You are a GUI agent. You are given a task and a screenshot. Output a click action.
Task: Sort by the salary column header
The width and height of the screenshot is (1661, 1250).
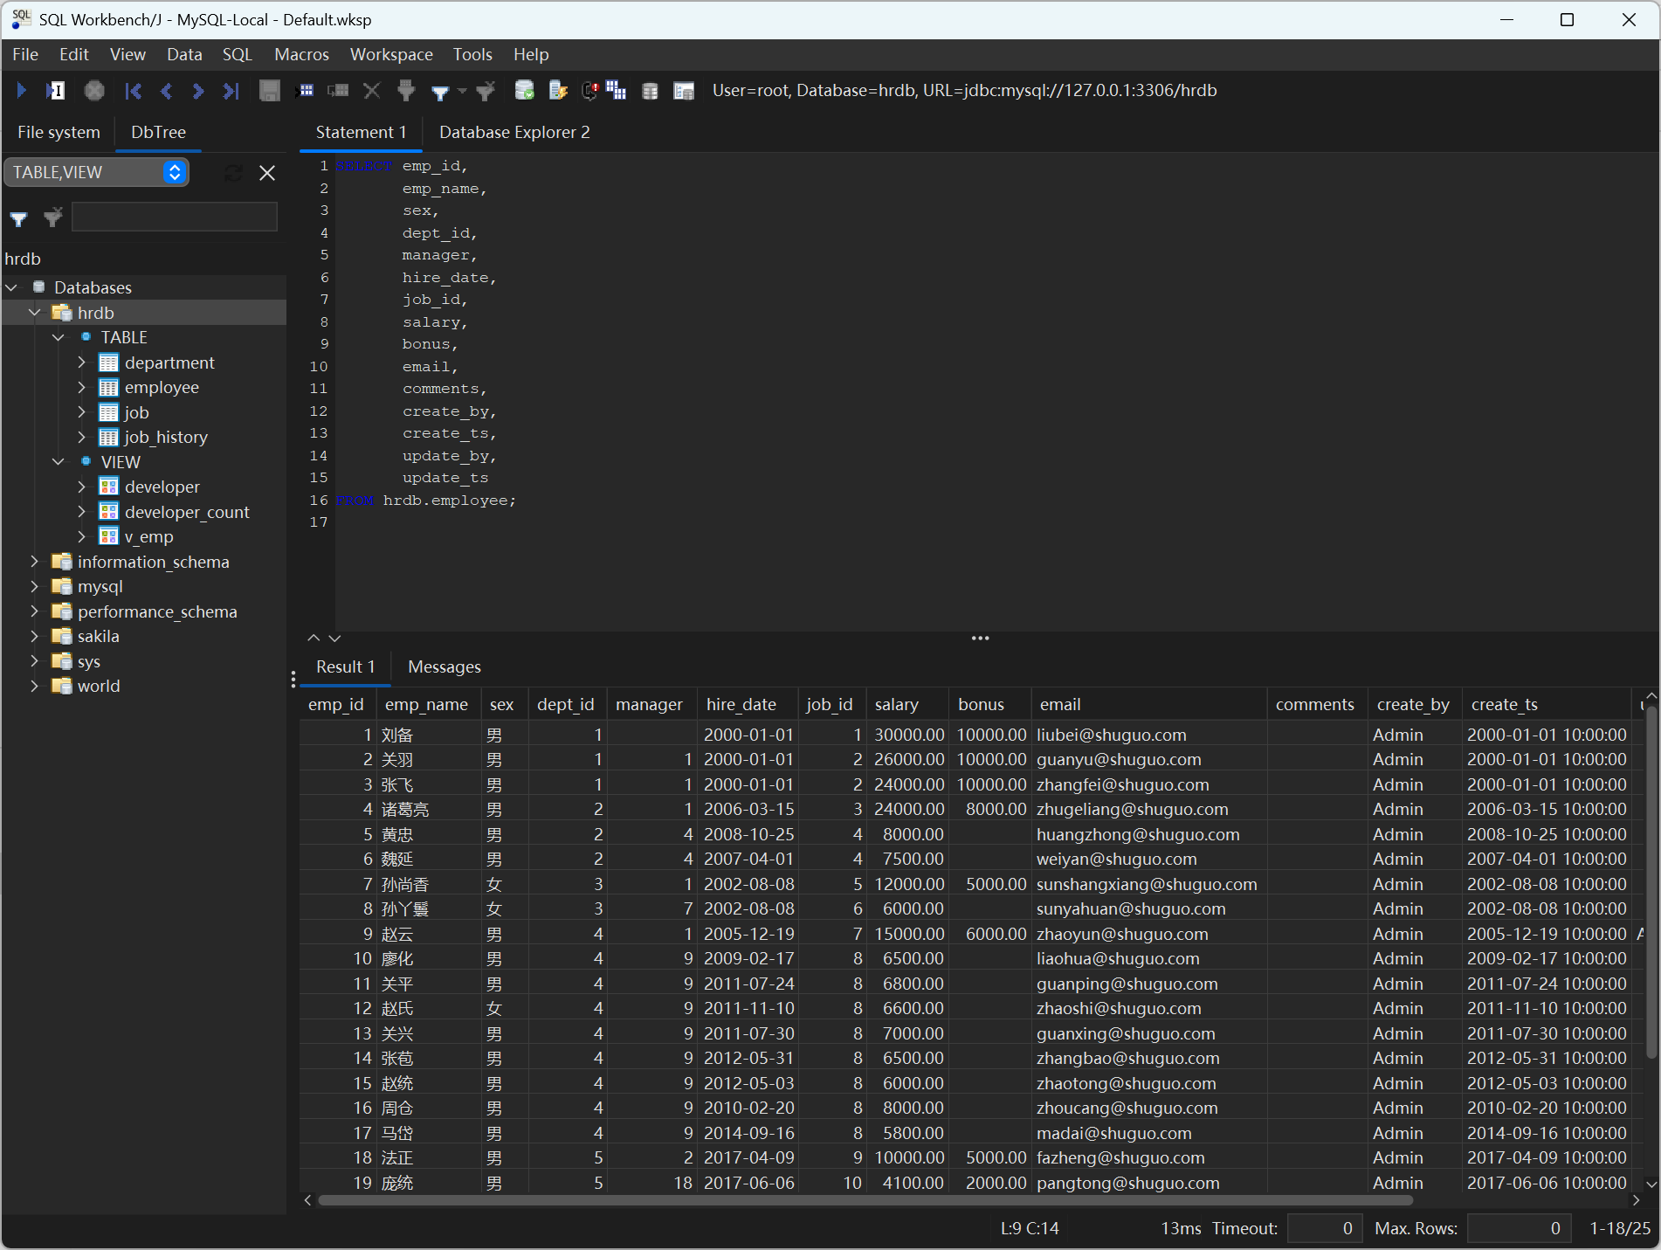(x=906, y=704)
